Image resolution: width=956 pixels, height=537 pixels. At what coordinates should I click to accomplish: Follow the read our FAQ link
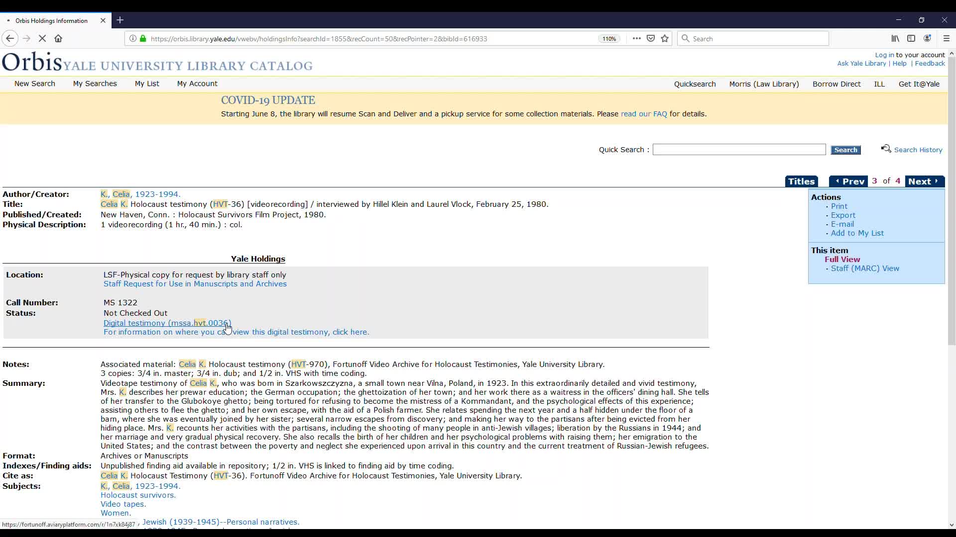(x=644, y=114)
